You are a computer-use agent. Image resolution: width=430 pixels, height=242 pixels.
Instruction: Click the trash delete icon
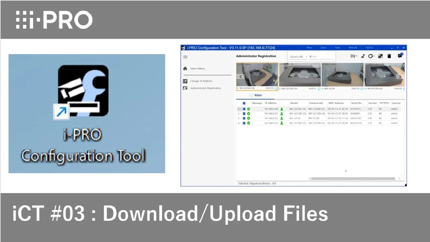(x=389, y=56)
